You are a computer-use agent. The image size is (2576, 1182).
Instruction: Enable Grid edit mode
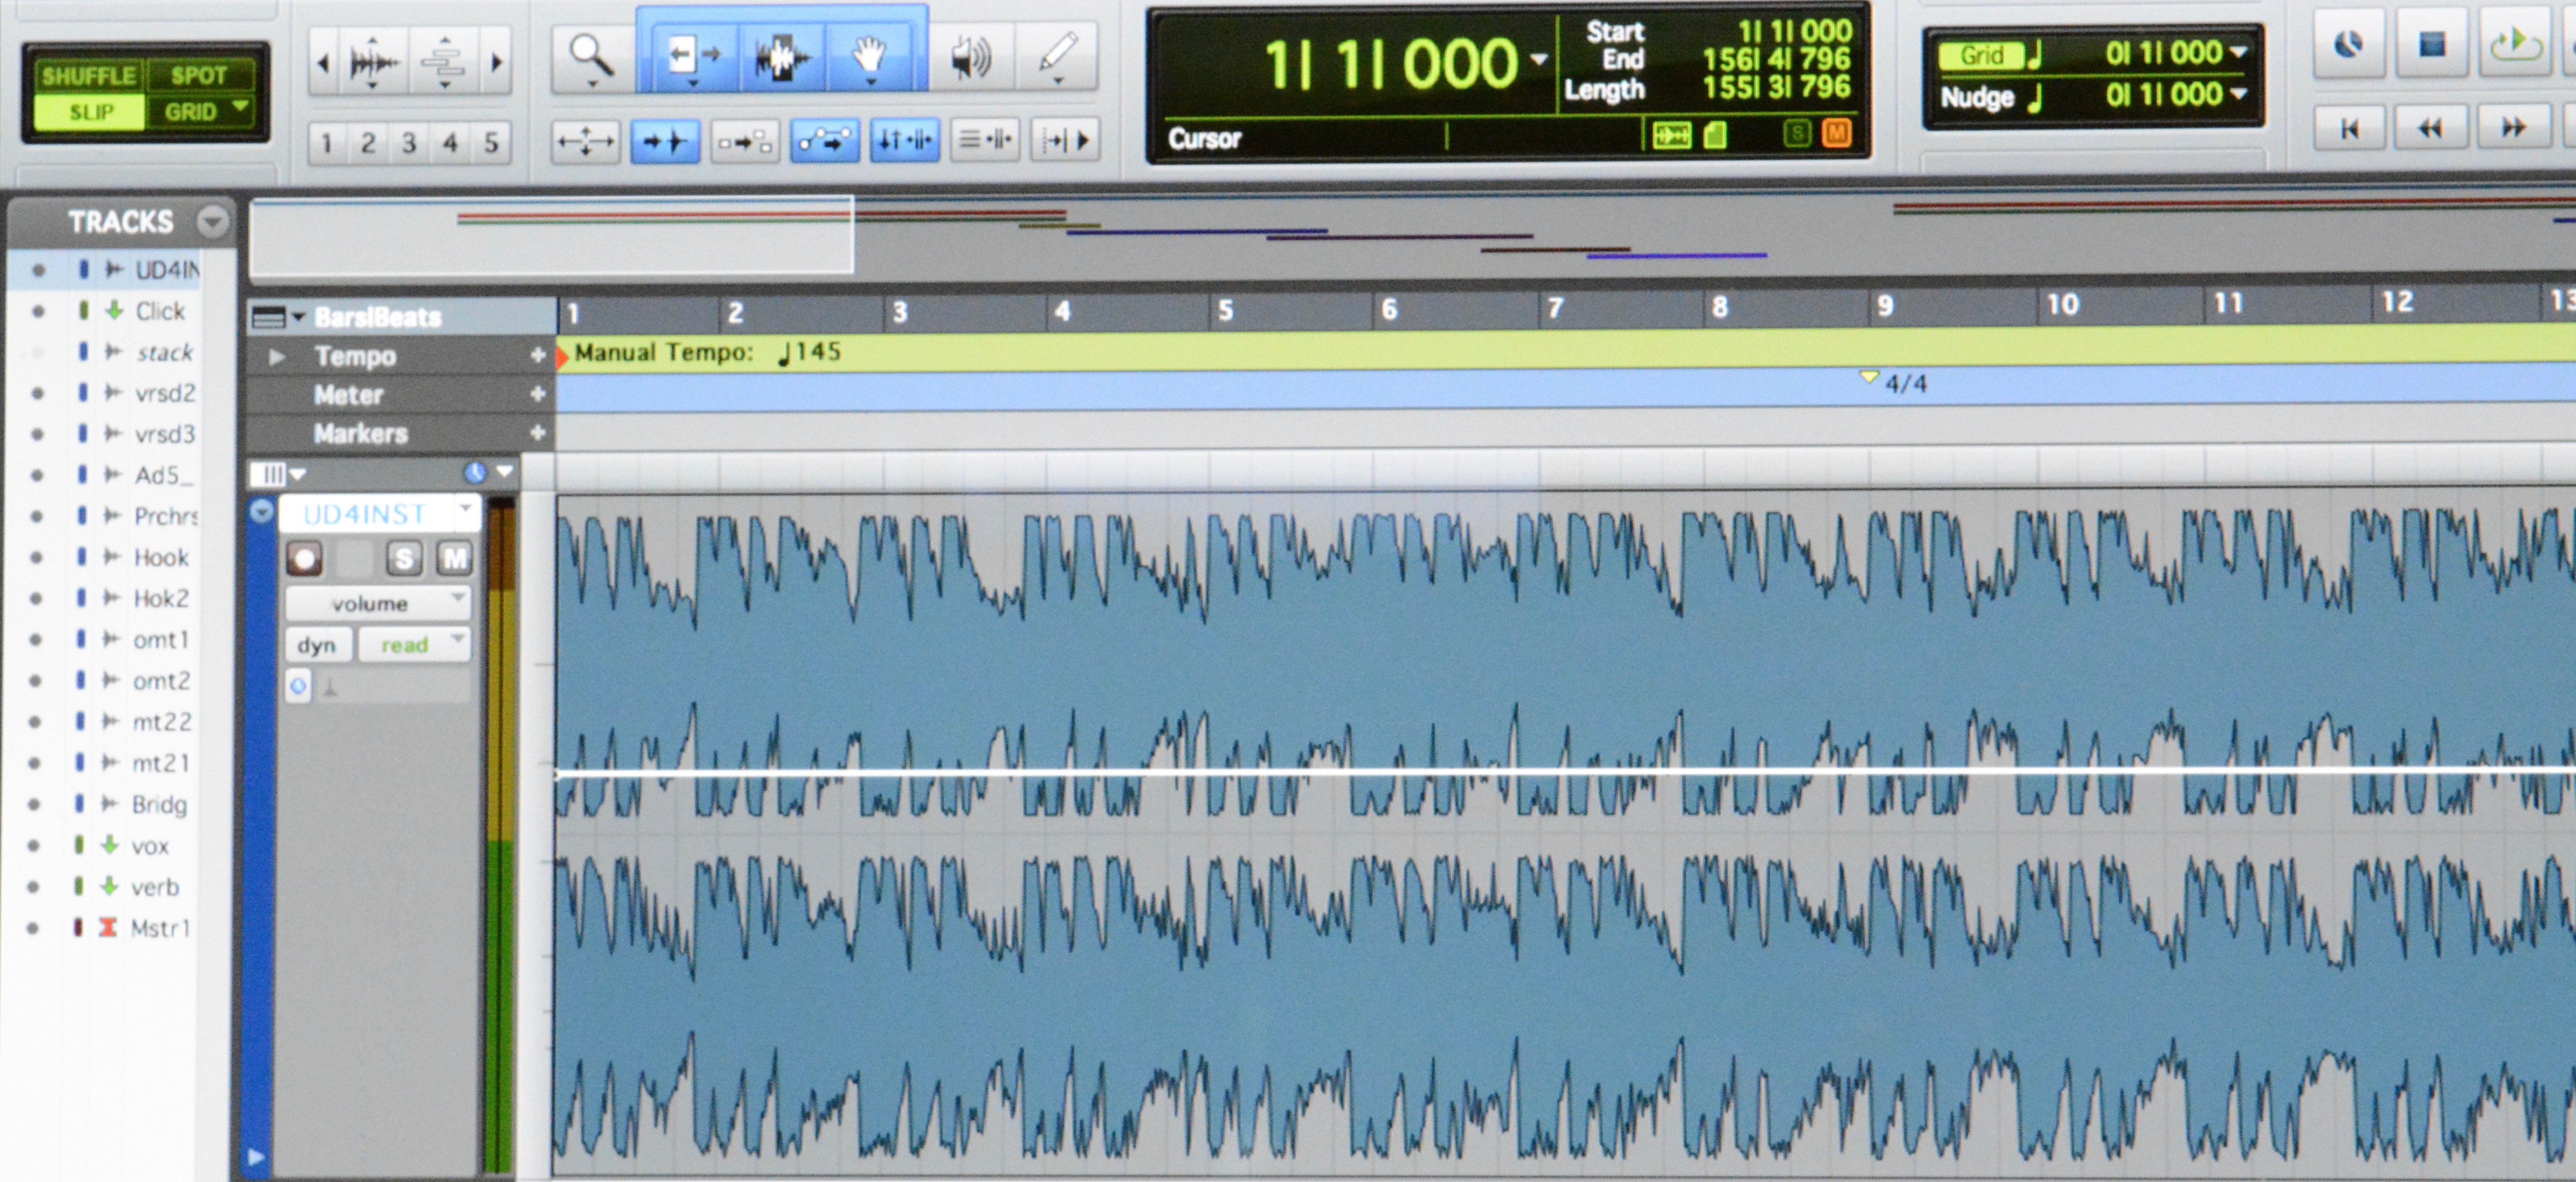pos(190,111)
